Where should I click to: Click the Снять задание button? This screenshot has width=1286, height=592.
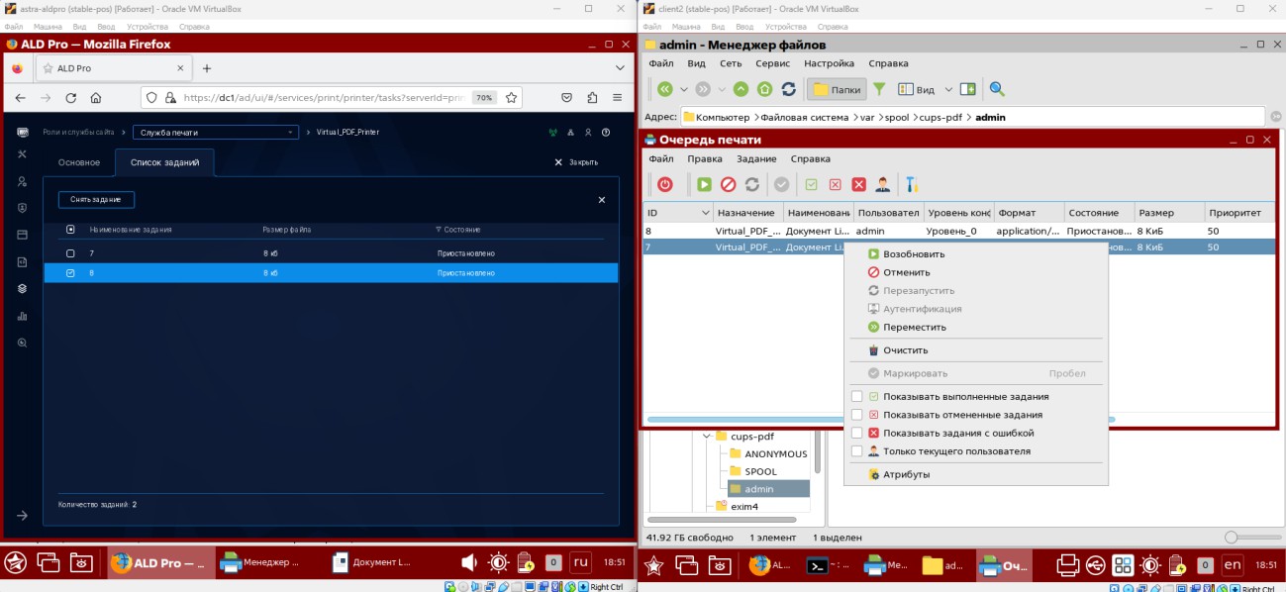pos(96,200)
